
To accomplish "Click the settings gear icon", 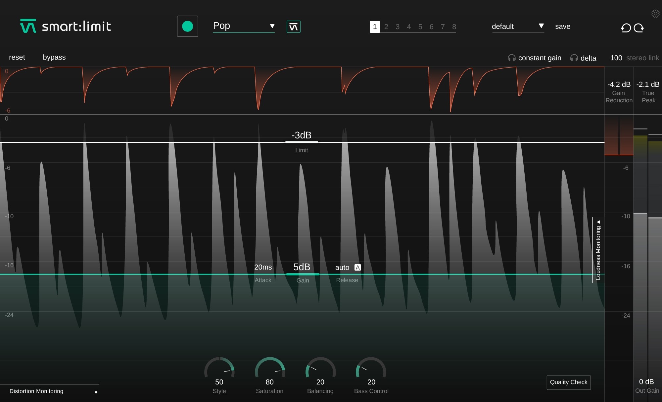I will [x=655, y=13].
